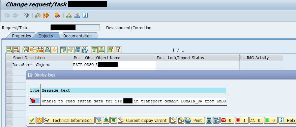Click the Help button in Display logs
296x127 pixels.
click(287, 120)
